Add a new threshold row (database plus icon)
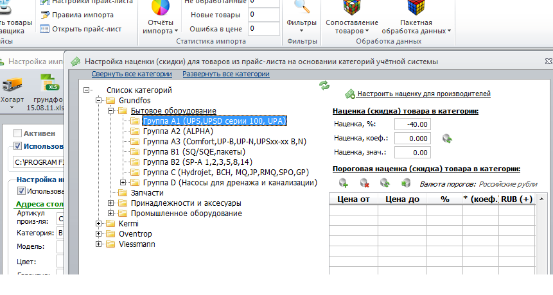Viewport: 553px width, 295px height. (343, 183)
